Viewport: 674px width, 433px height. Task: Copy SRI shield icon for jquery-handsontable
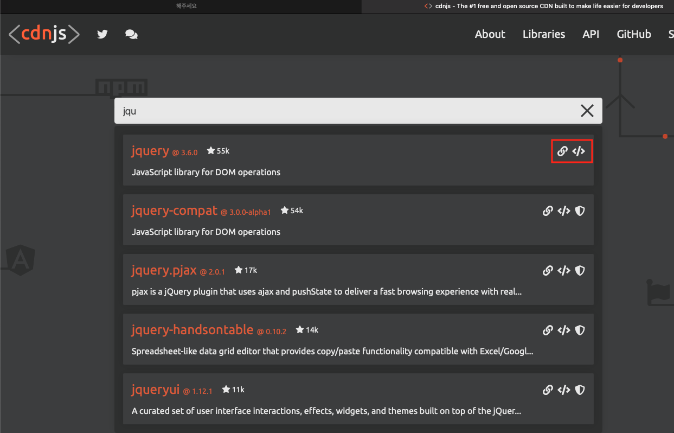[580, 330]
